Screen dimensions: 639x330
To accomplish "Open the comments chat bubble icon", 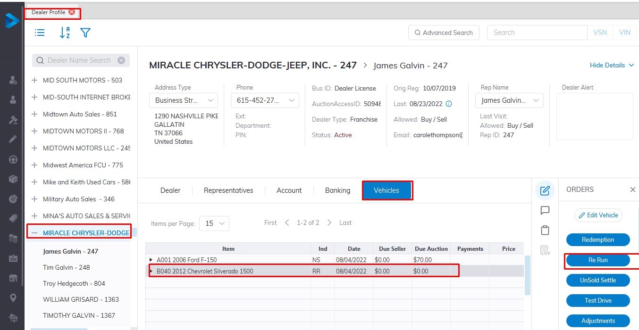I will click(x=545, y=210).
